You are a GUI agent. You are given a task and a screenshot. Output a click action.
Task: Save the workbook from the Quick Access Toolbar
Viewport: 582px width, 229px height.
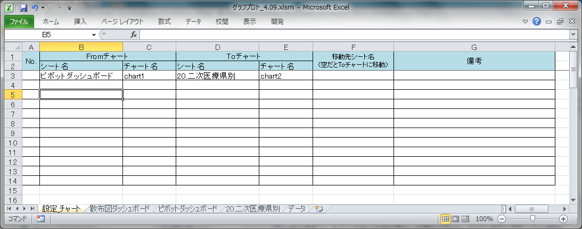tap(24, 7)
